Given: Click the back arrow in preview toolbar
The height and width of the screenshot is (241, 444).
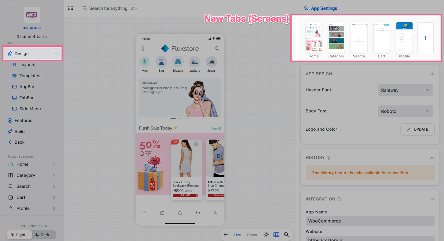Looking at the screenshot, I should [x=226, y=235].
